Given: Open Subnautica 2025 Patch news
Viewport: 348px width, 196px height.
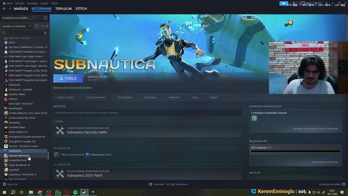Looking at the screenshot, I should point(85,176).
